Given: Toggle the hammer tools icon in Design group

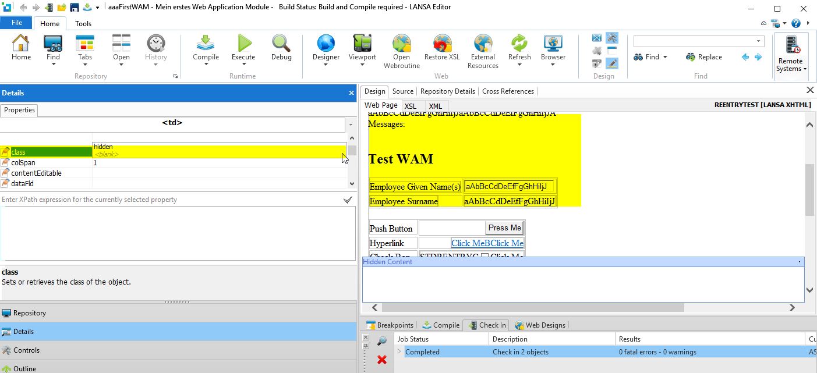Looking at the screenshot, I should pyautogui.click(x=611, y=38).
